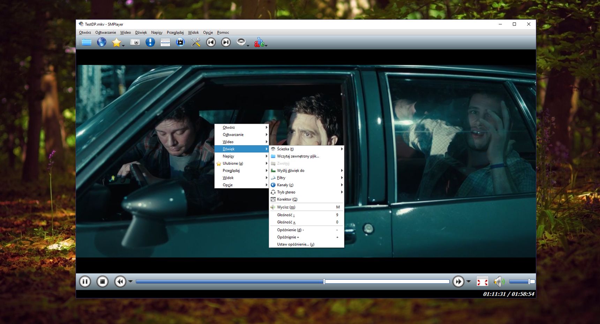The width and height of the screenshot is (600, 324).
Task: Select Głośność - to lower volume
Action: coord(307,215)
